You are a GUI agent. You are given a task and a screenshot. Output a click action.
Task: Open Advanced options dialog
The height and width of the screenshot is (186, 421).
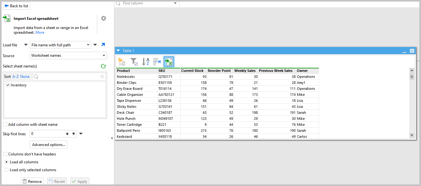coord(49,145)
